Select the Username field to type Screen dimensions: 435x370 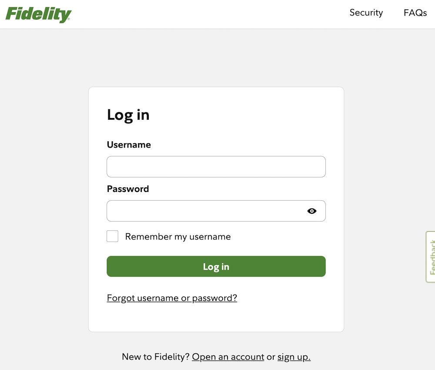(216, 167)
